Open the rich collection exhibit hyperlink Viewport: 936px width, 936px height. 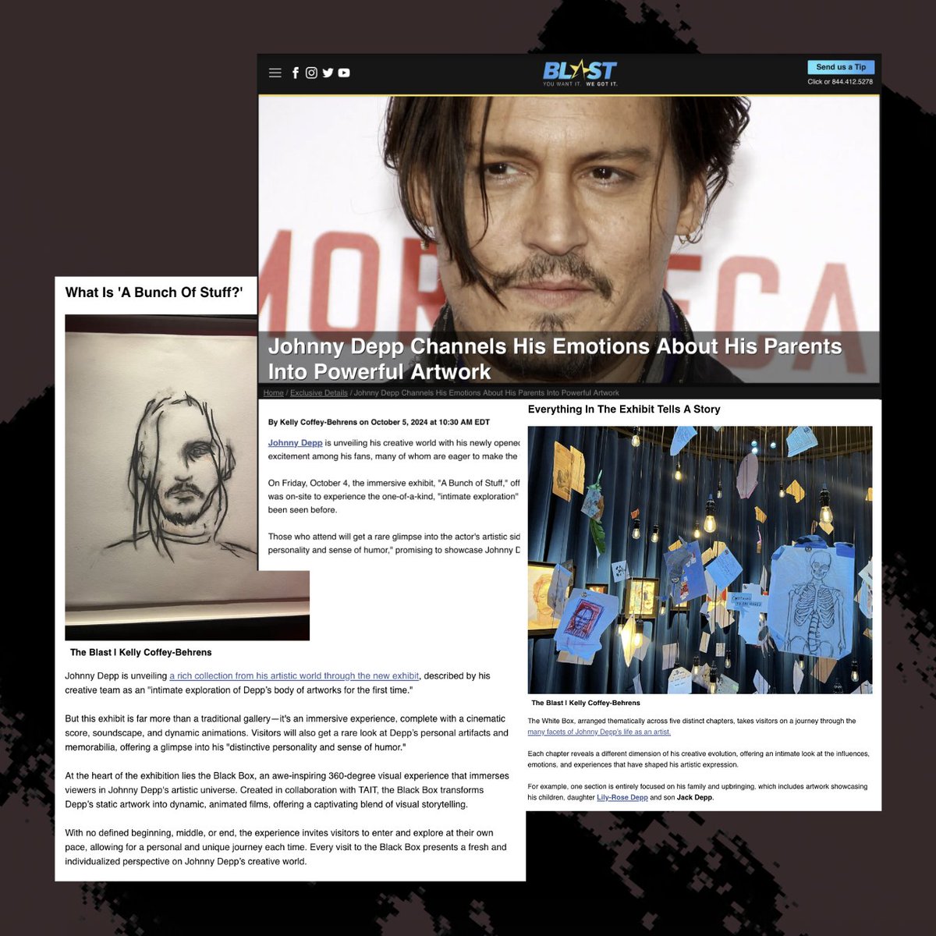tap(294, 675)
